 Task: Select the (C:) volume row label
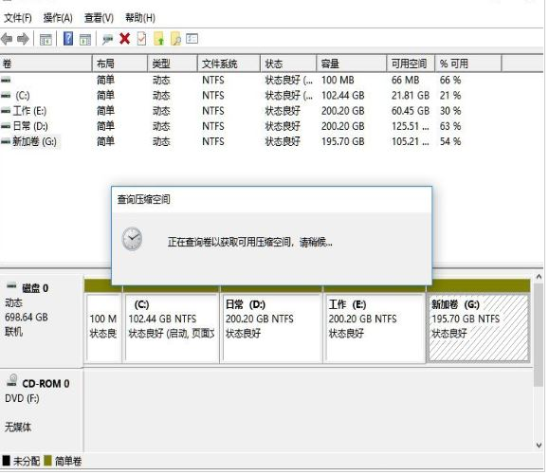click(23, 95)
